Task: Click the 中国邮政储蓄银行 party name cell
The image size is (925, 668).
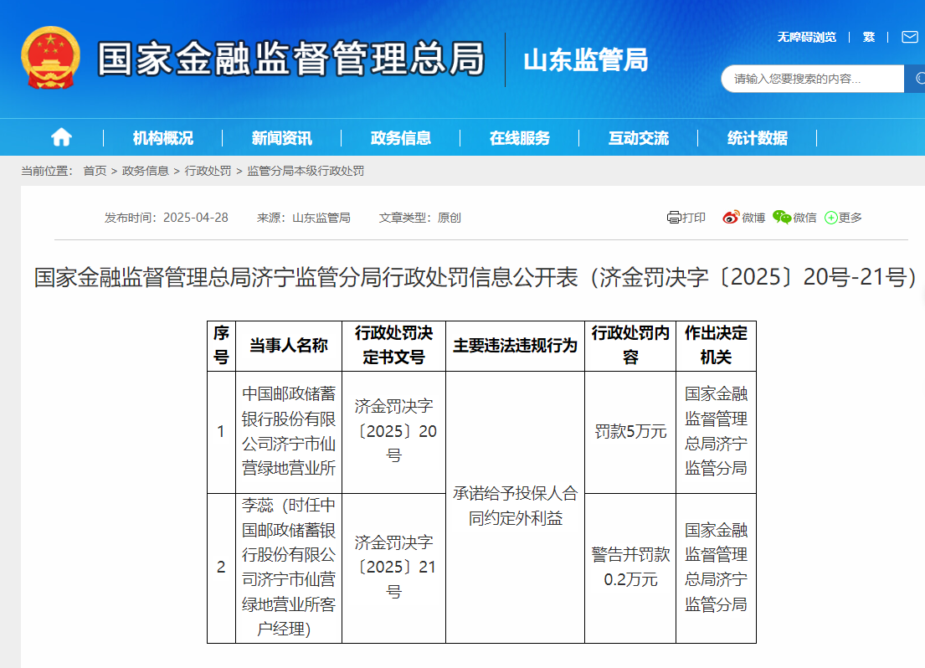Action: 289,431
